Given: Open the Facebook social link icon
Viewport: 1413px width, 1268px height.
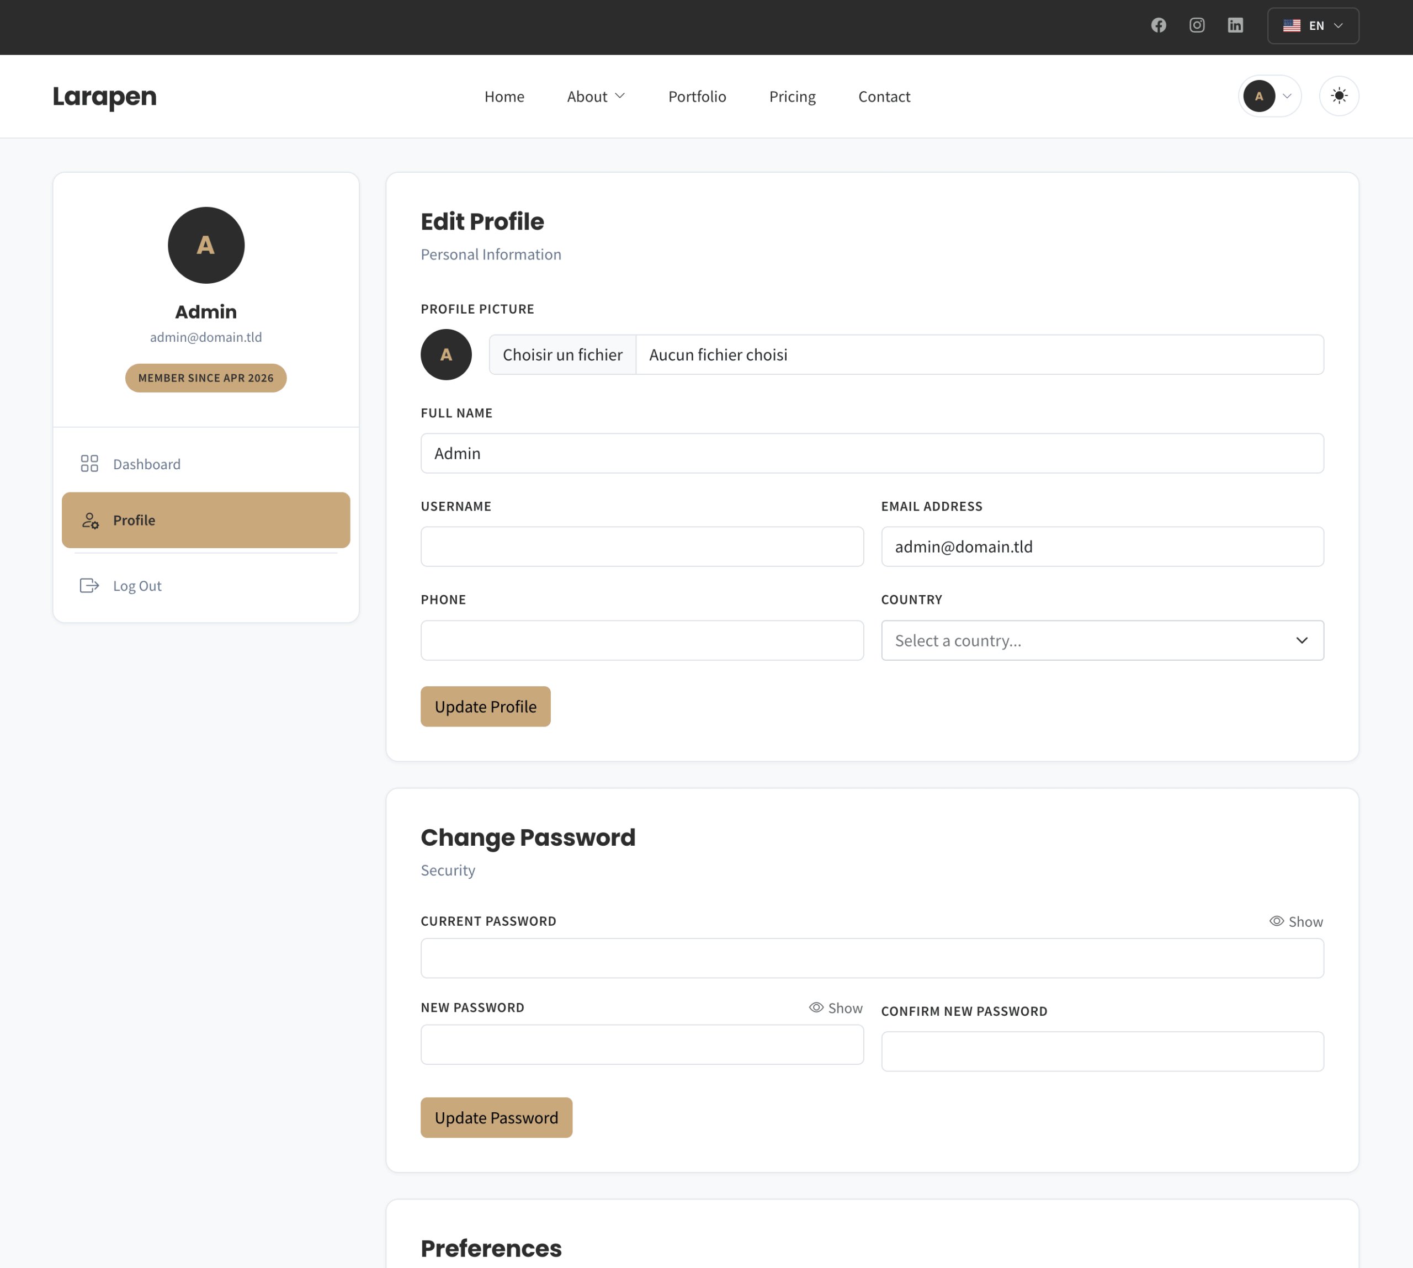Looking at the screenshot, I should coord(1158,26).
